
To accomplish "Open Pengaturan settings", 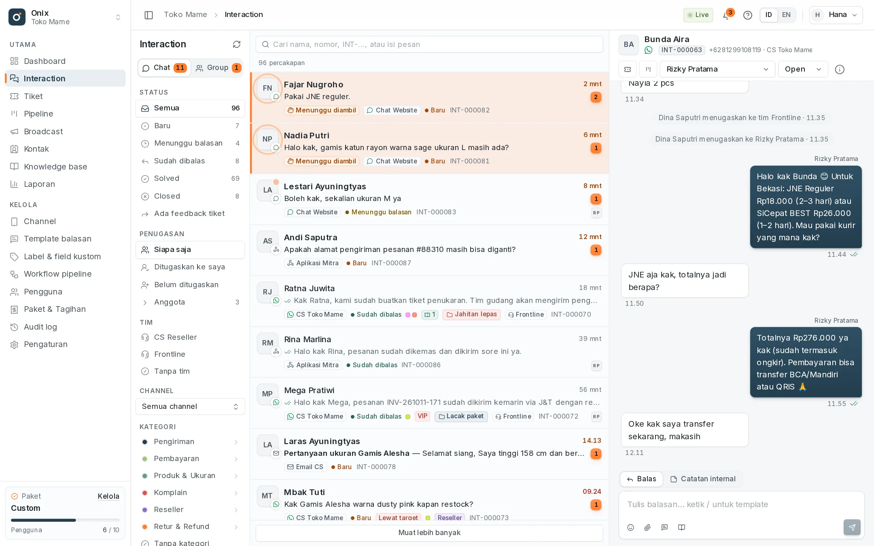I will tap(65, 344).
